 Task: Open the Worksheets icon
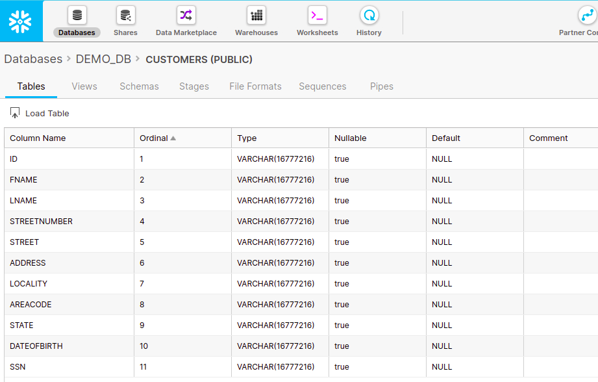coord(318,16)
